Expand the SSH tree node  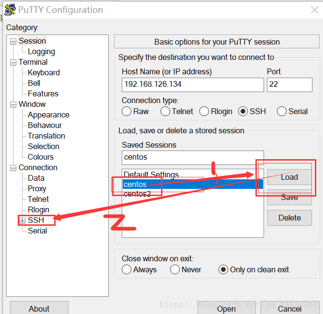point(22,221)
